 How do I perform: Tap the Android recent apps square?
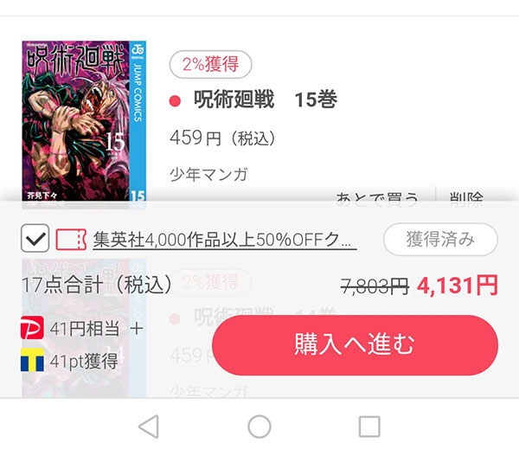tap(369, 427)
